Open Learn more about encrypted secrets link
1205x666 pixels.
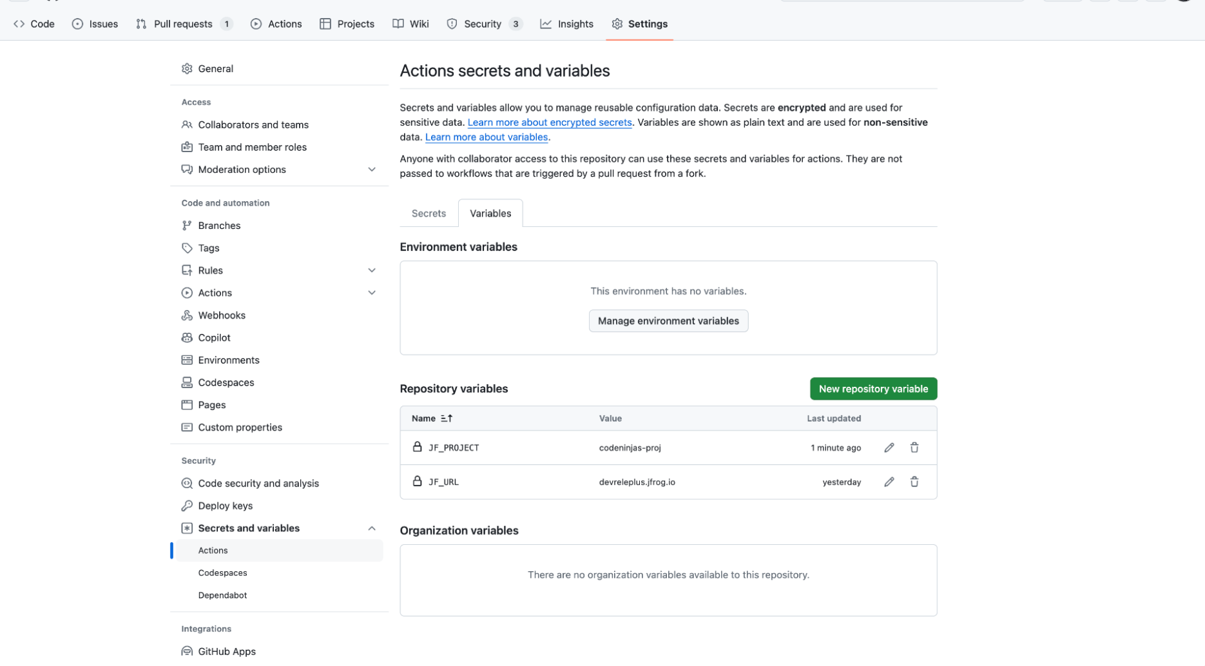pyautogui.click(x=549, y=122)
